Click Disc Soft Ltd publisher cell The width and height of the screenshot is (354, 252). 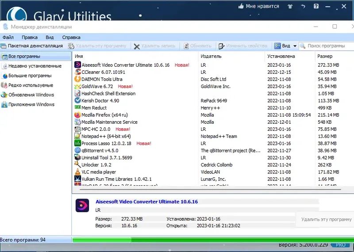[213, 79]
